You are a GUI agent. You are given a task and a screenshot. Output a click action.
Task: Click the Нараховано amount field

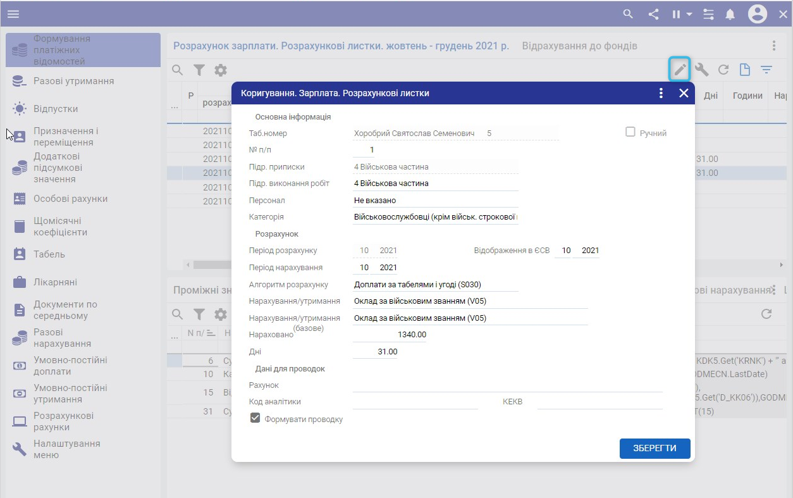pyautogui.click(x=389, y=335)
